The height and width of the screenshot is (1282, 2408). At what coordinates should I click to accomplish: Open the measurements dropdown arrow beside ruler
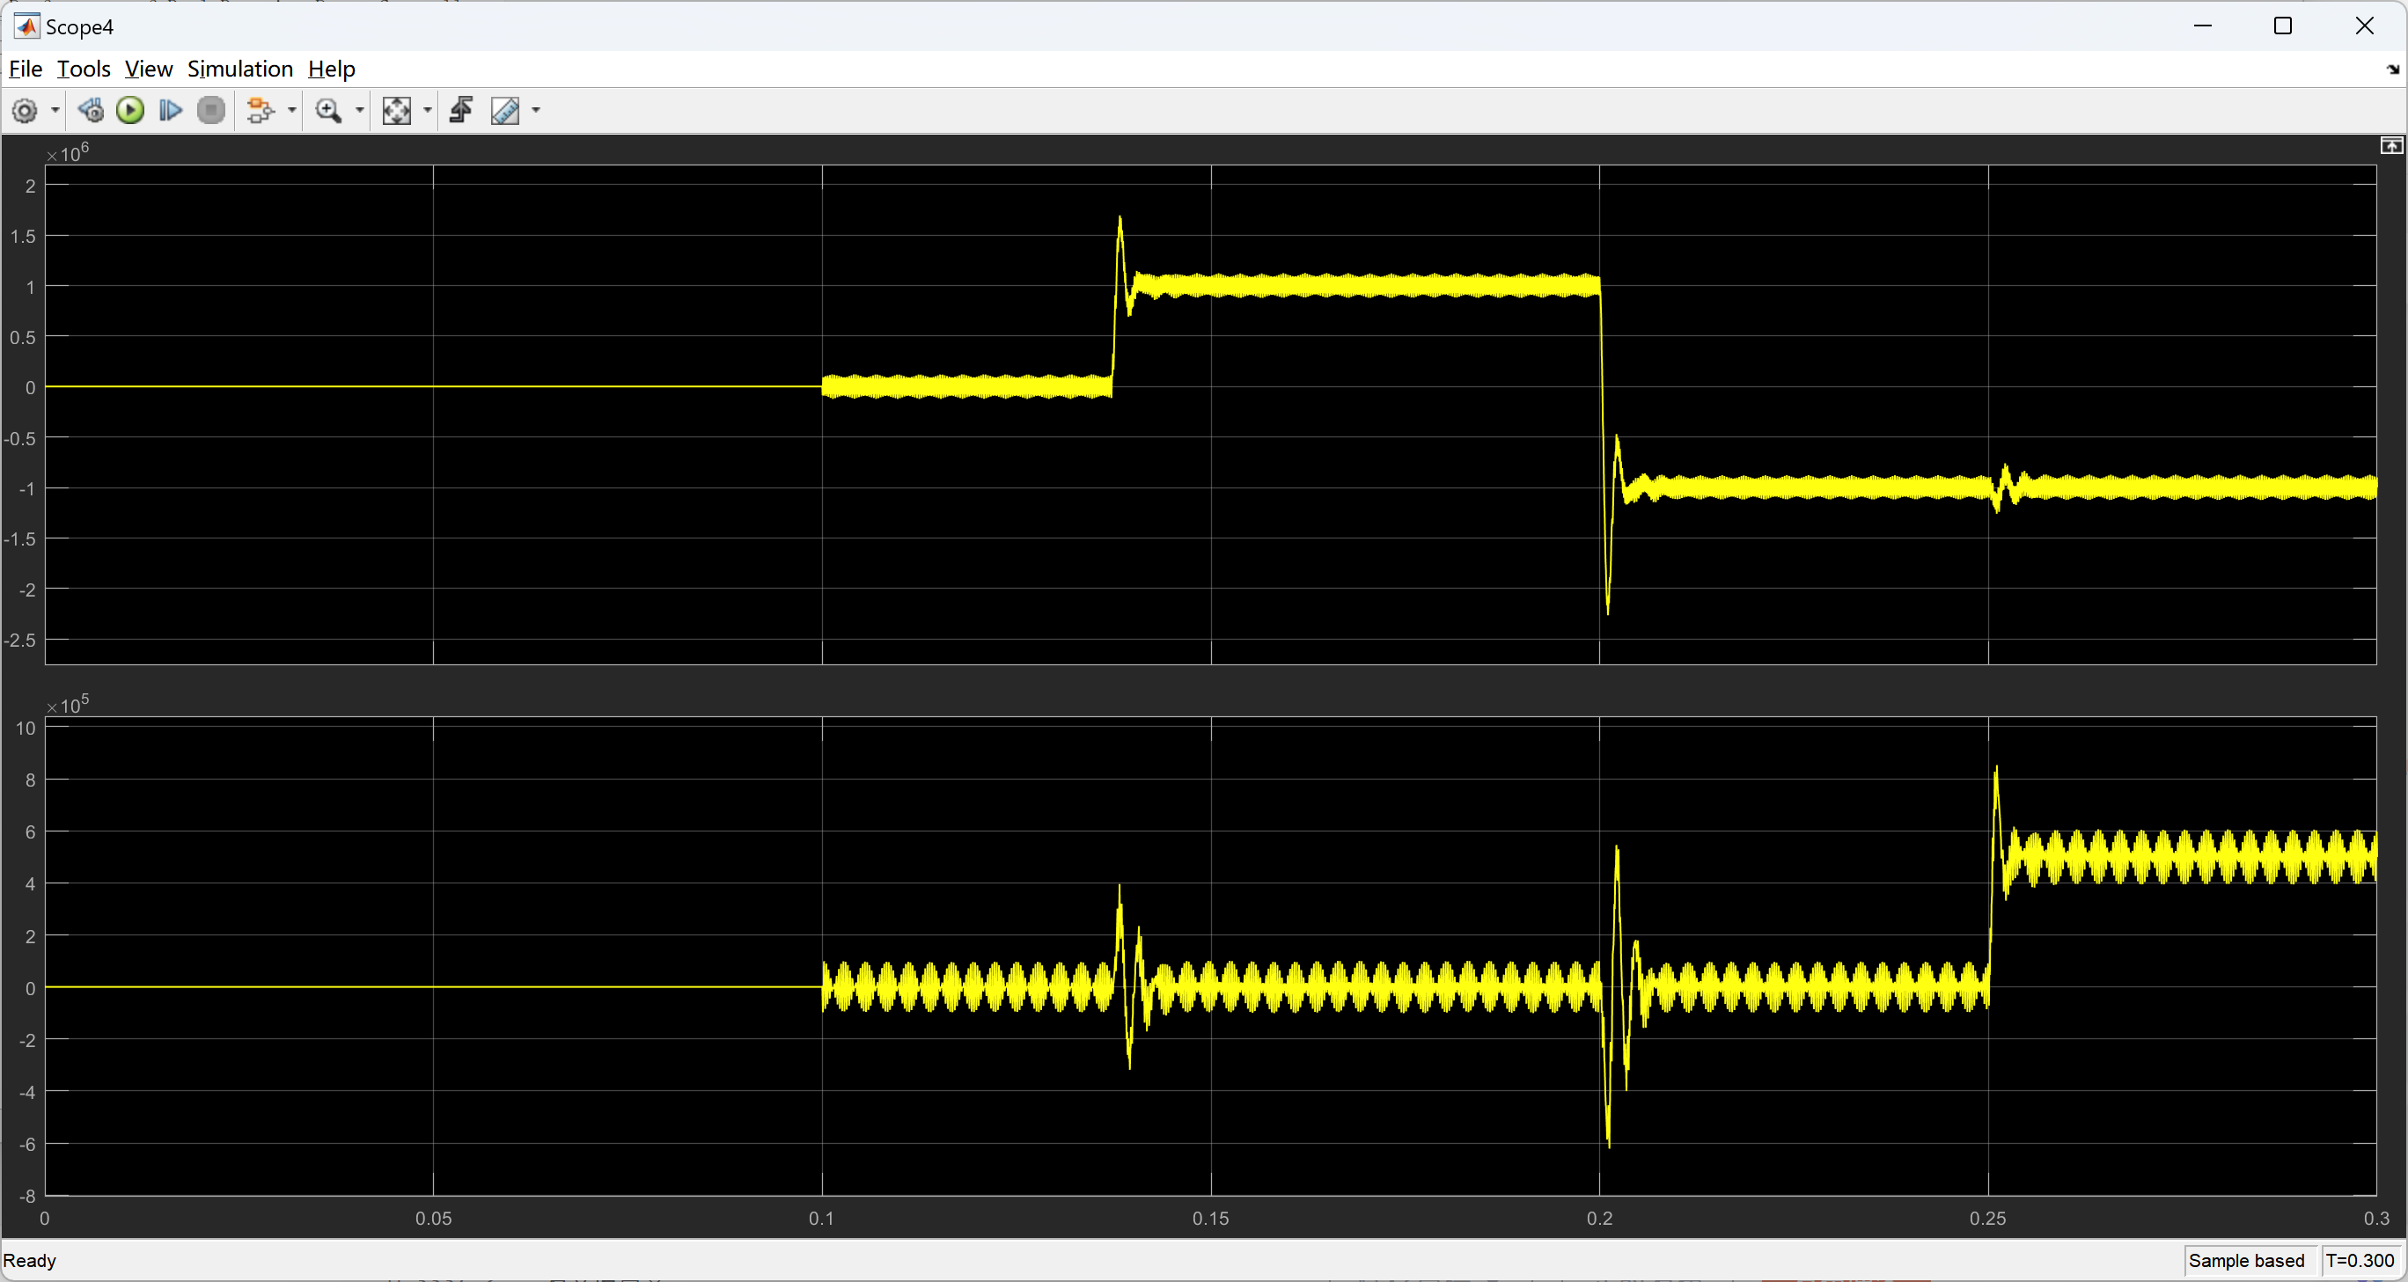click(536, 111)
